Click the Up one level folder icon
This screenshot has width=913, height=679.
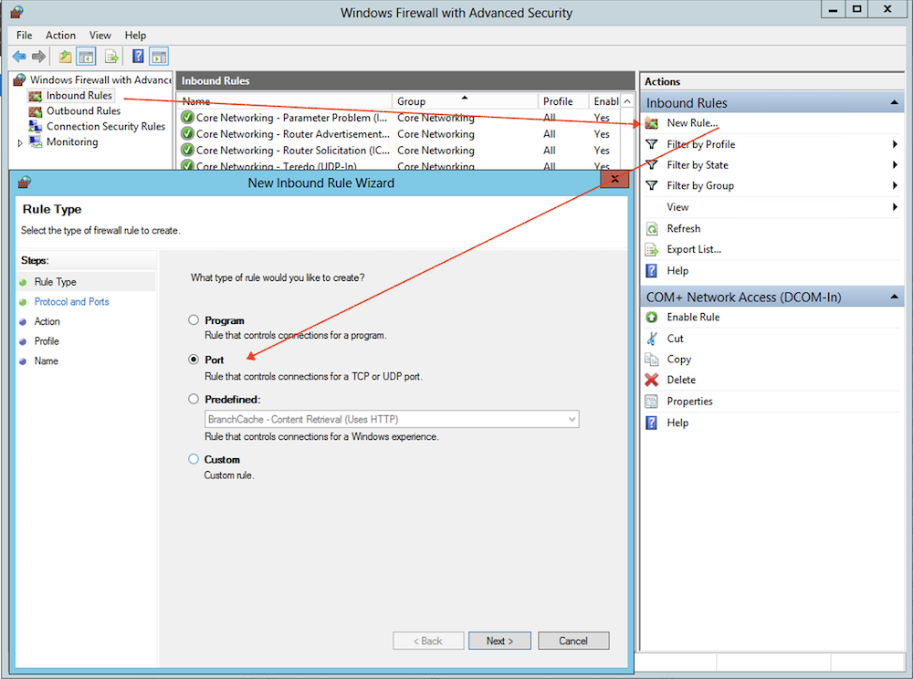[66, 57]
